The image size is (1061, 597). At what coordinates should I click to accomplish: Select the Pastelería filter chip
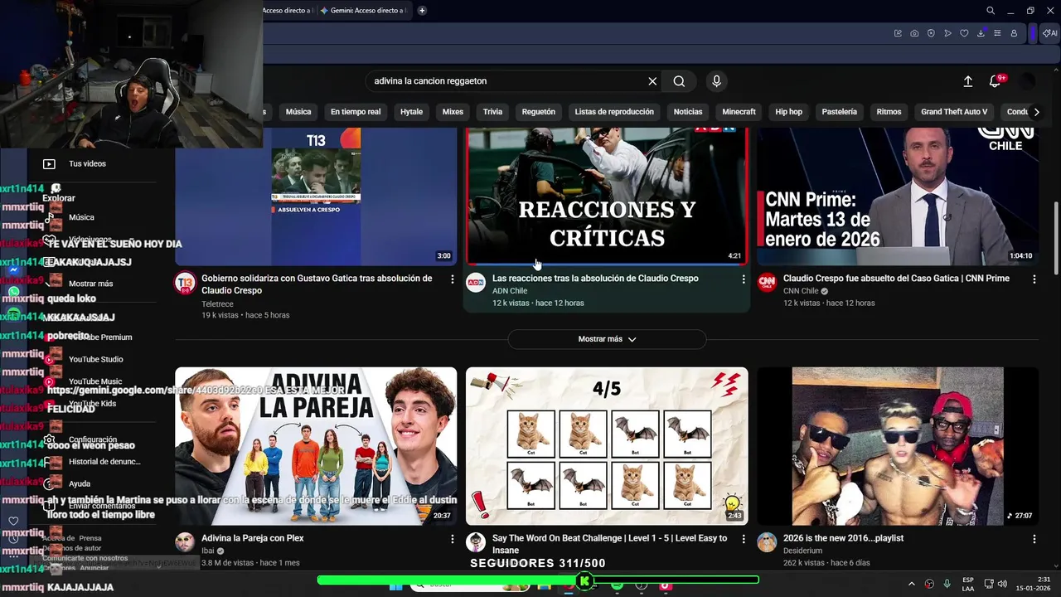point(840,112)
